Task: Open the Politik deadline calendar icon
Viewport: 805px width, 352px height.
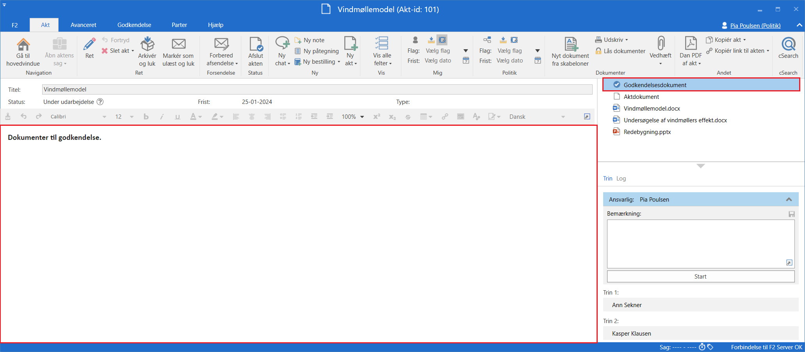Action: coord(538,61)
